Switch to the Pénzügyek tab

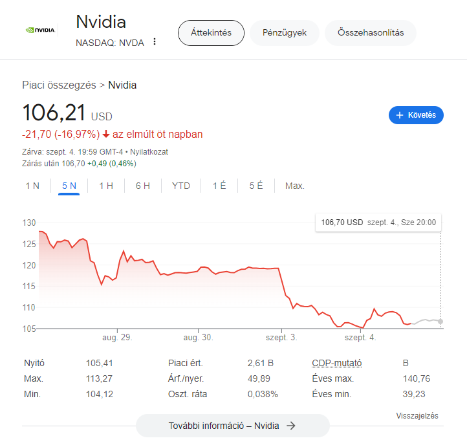tap(285, 33)
